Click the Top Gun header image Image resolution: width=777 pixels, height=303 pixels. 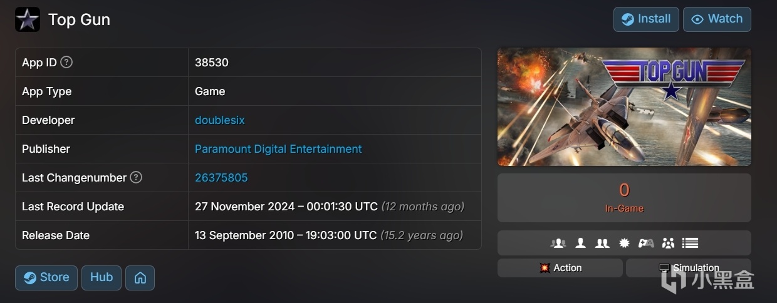coord(624,106)
